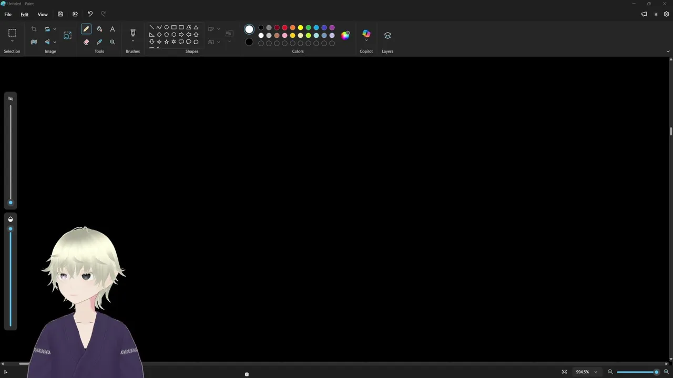Activate Color 2 black swatch
This screenshot has width=673, height=378.
[x=249, y=42]
